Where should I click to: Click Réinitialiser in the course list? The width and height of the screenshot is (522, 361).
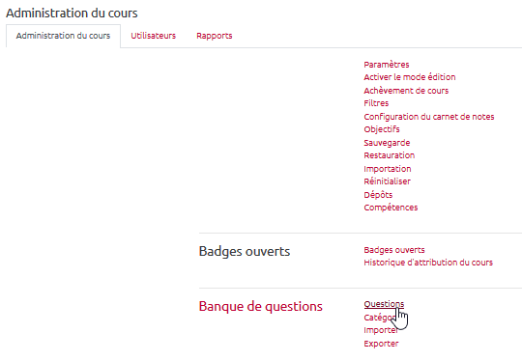(388, 181)
